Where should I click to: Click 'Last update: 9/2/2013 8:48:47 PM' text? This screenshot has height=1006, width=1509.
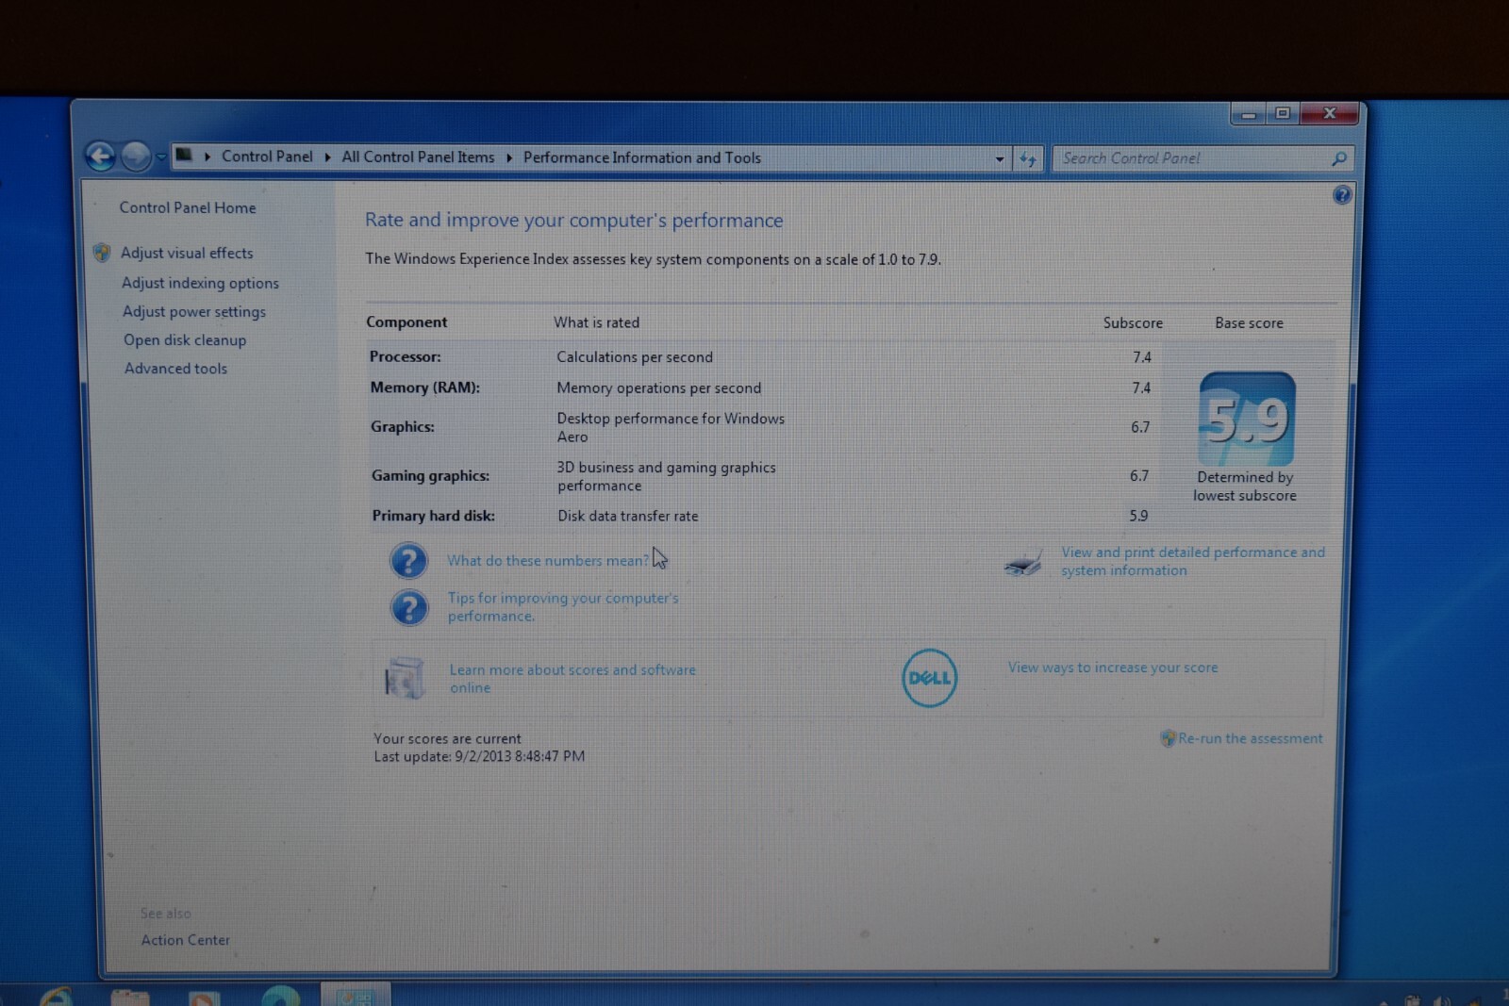[x=479, y=756]
